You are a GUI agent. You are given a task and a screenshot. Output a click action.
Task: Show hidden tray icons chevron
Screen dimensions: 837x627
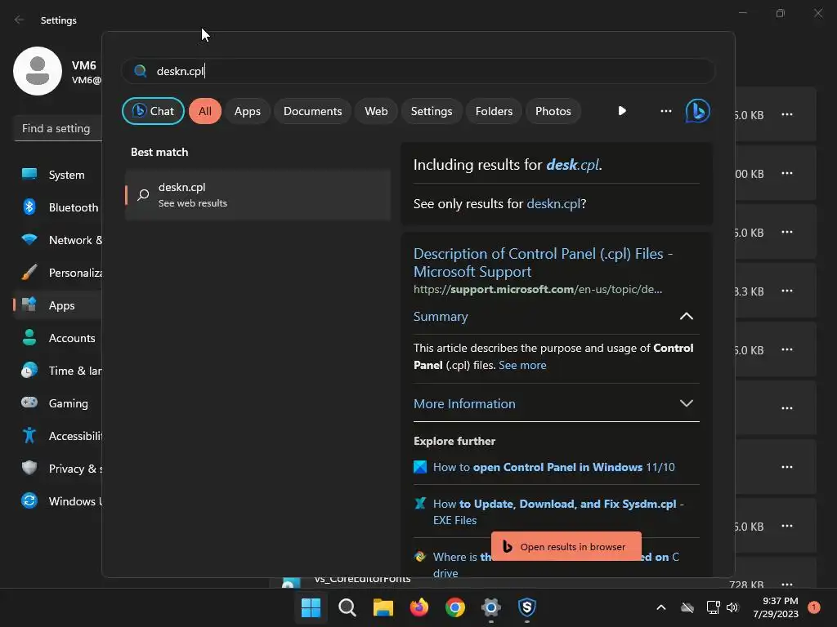[x=660, y=607]
